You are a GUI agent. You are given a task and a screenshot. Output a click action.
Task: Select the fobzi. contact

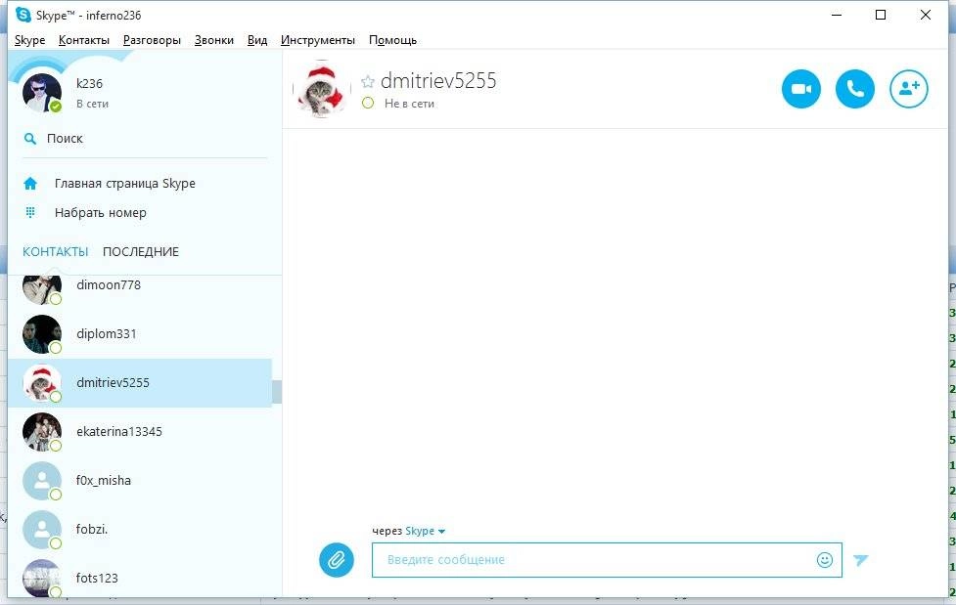click(140, 529)
